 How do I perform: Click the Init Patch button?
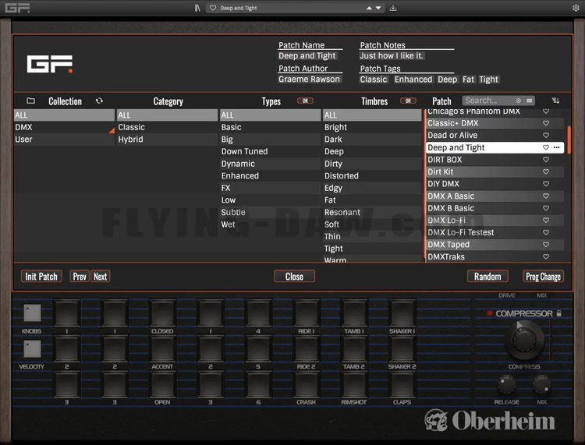[41, 277]
